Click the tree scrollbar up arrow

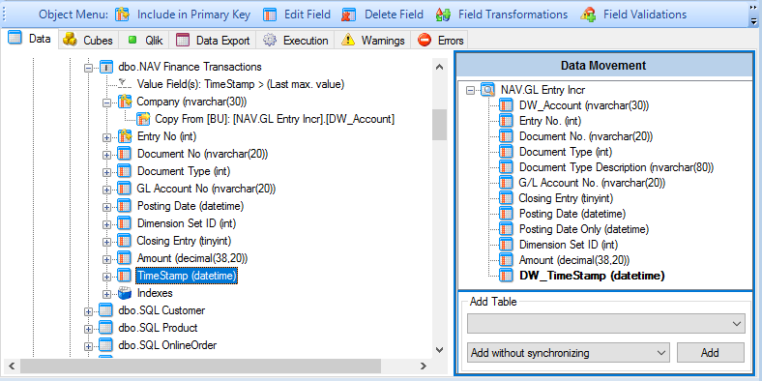[x=439, y=67]
